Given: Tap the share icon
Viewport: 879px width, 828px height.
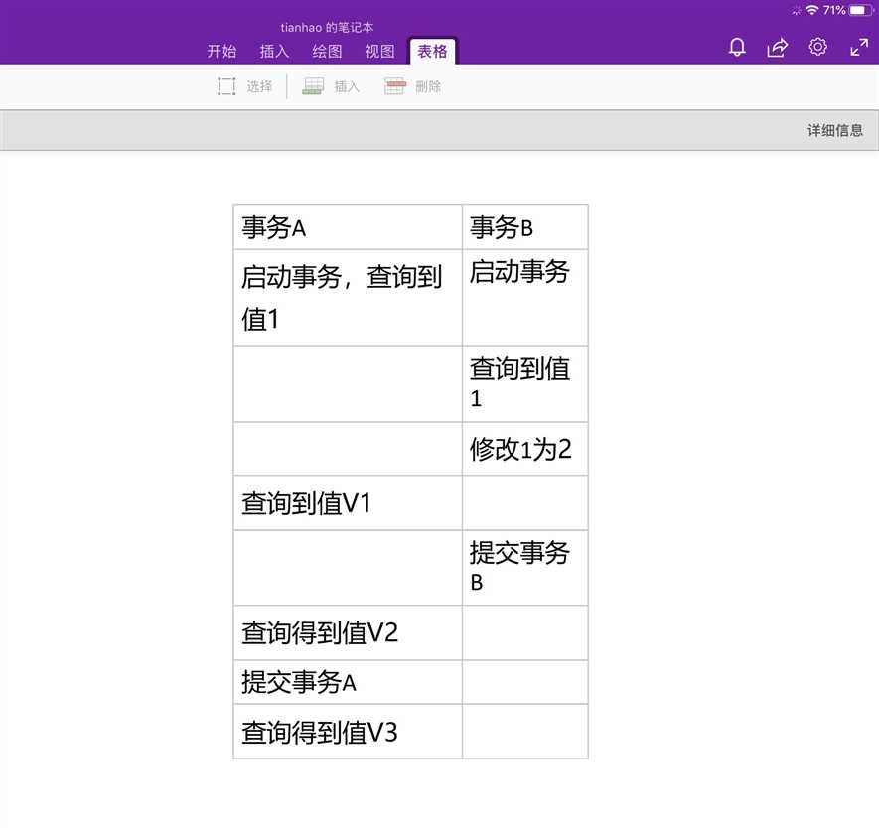Looking at the screenshot, I should coord(778,47).
